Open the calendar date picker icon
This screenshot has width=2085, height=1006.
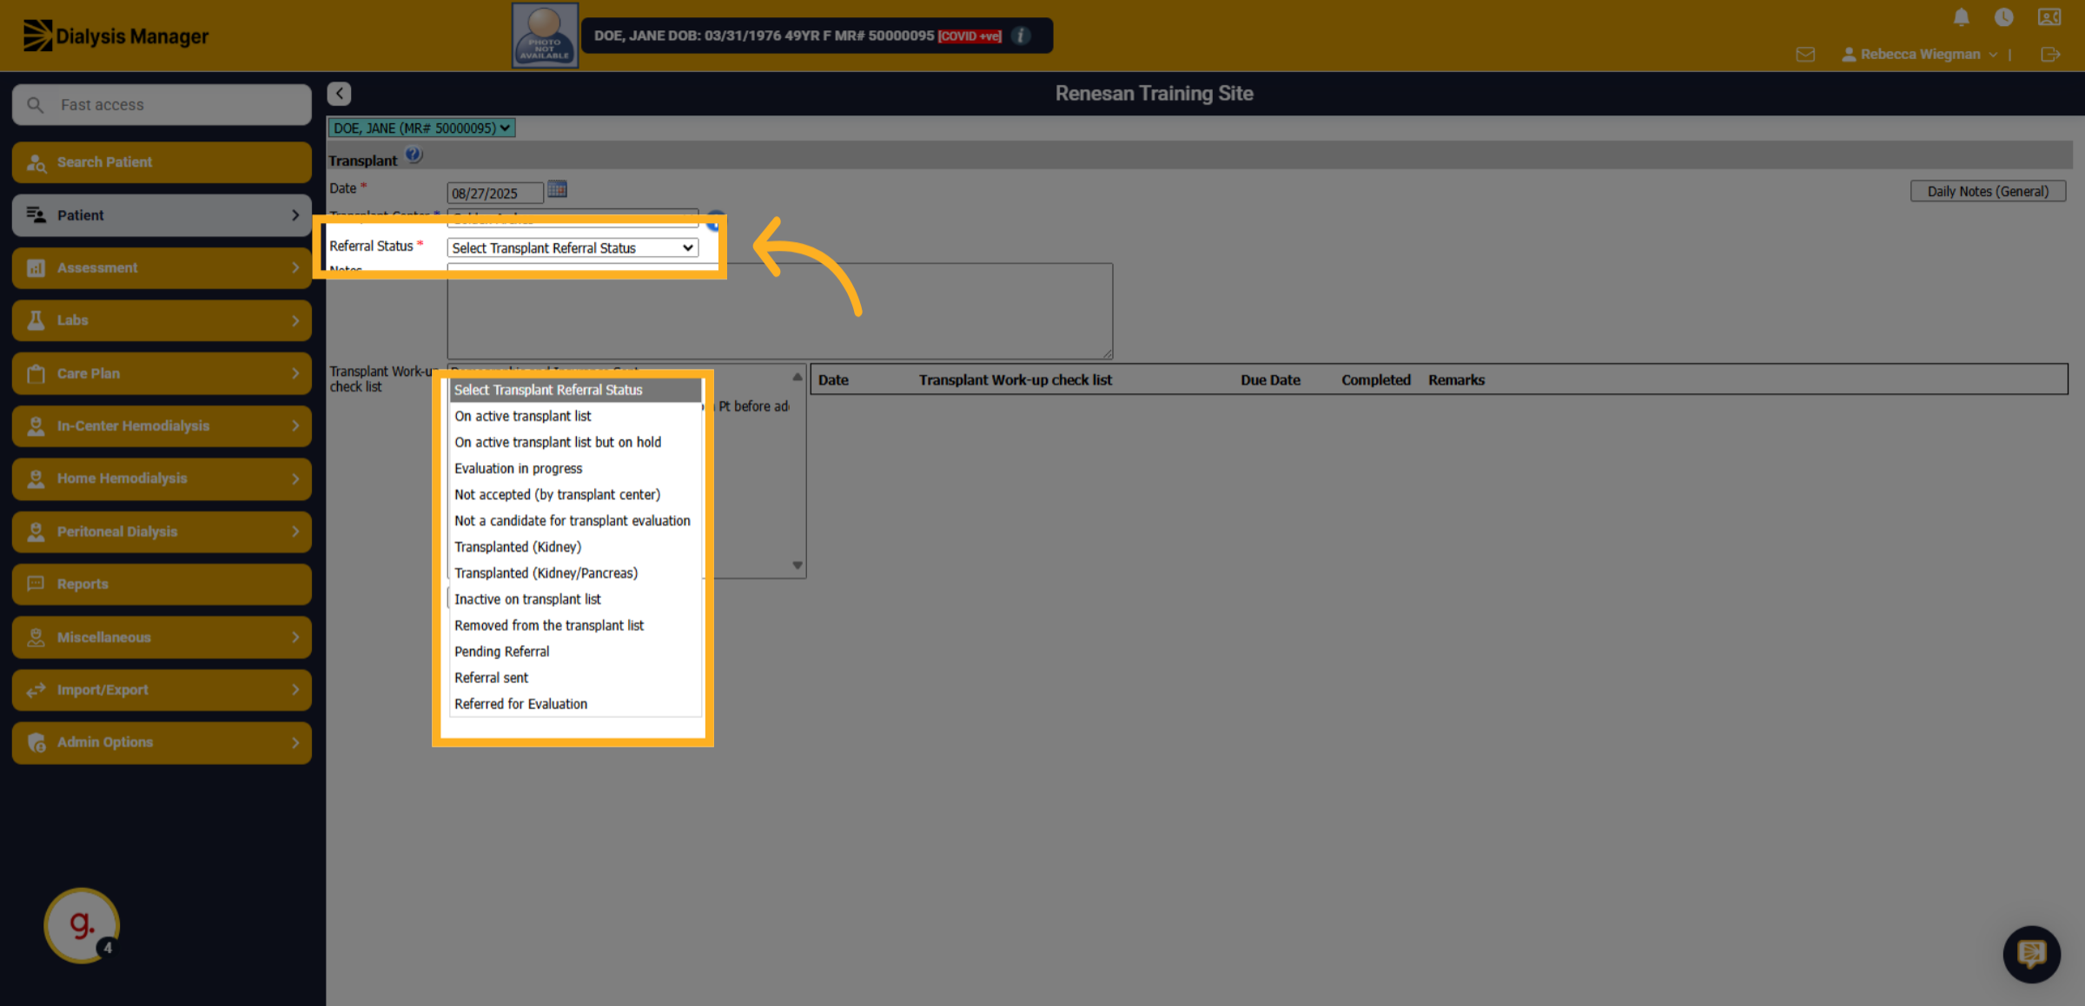click(557, 189)
